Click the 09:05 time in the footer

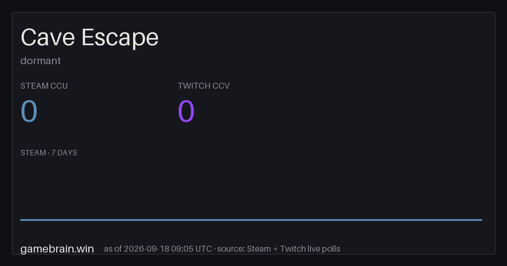[x=182, y=249]
